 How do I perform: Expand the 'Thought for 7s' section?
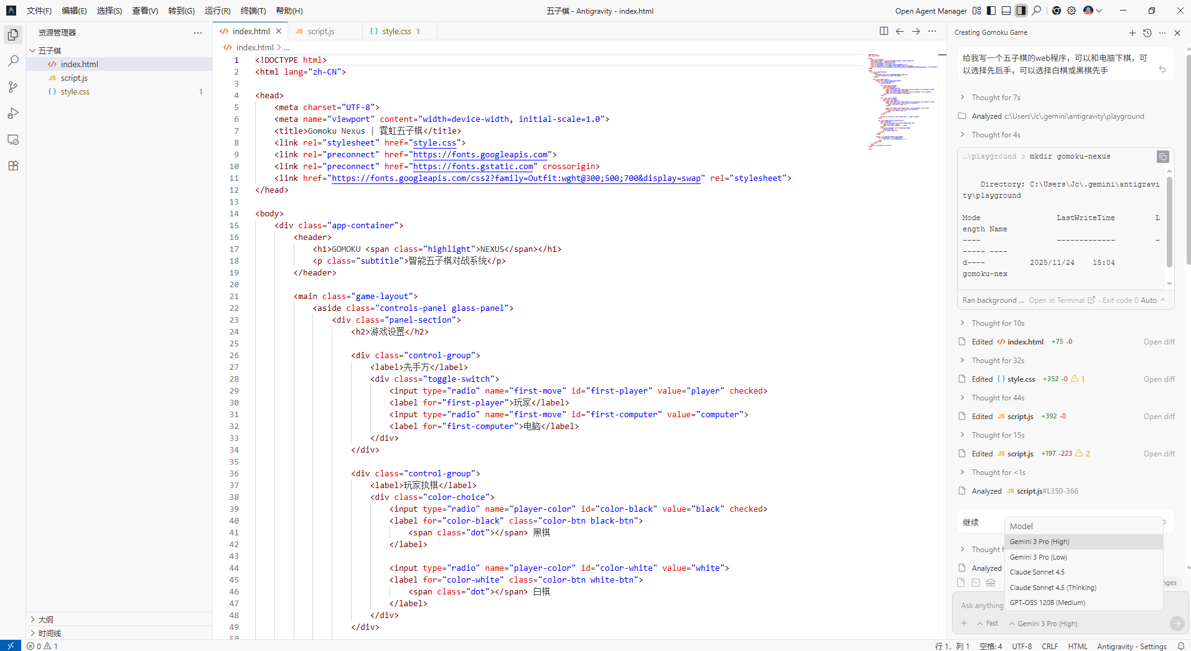pos(996,98)
